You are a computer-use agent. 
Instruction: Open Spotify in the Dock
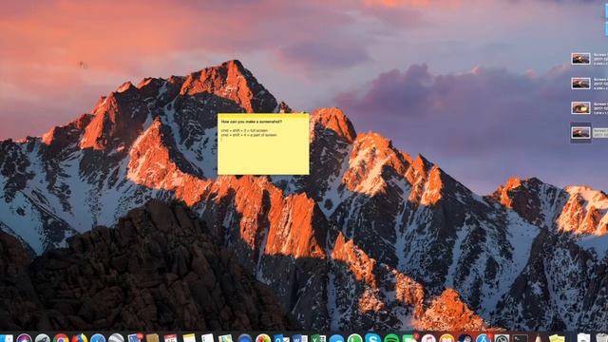391,338
